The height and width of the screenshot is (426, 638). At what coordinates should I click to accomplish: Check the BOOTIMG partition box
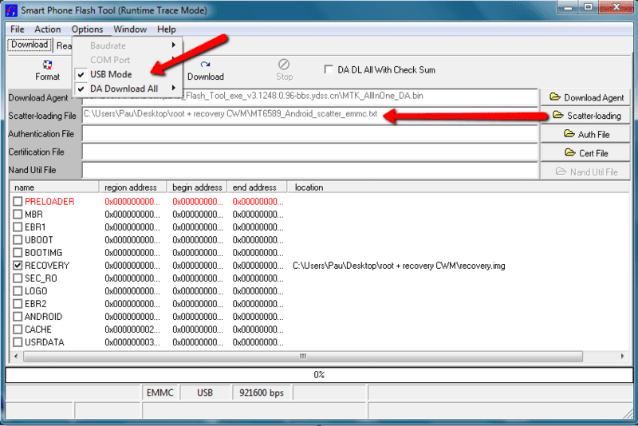(18, 253)
